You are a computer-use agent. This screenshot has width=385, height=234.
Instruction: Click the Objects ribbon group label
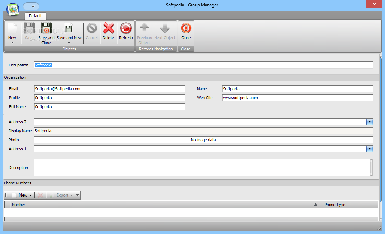69,49
